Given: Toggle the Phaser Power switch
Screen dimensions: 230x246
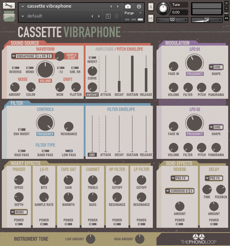Looking at the screenshot, I should click(19, 224).
